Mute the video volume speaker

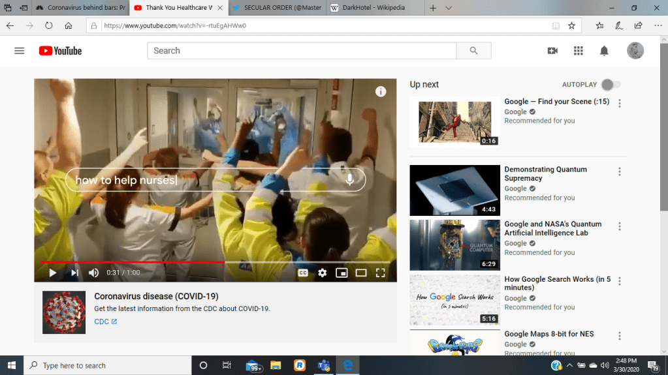pos(94,273)
